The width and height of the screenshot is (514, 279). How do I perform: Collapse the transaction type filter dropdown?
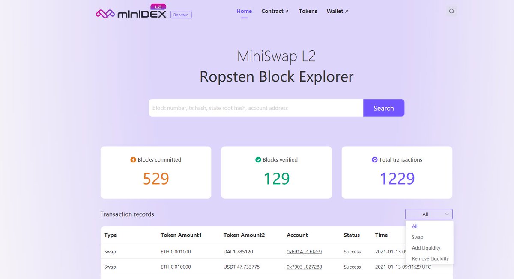coord(429,214)
